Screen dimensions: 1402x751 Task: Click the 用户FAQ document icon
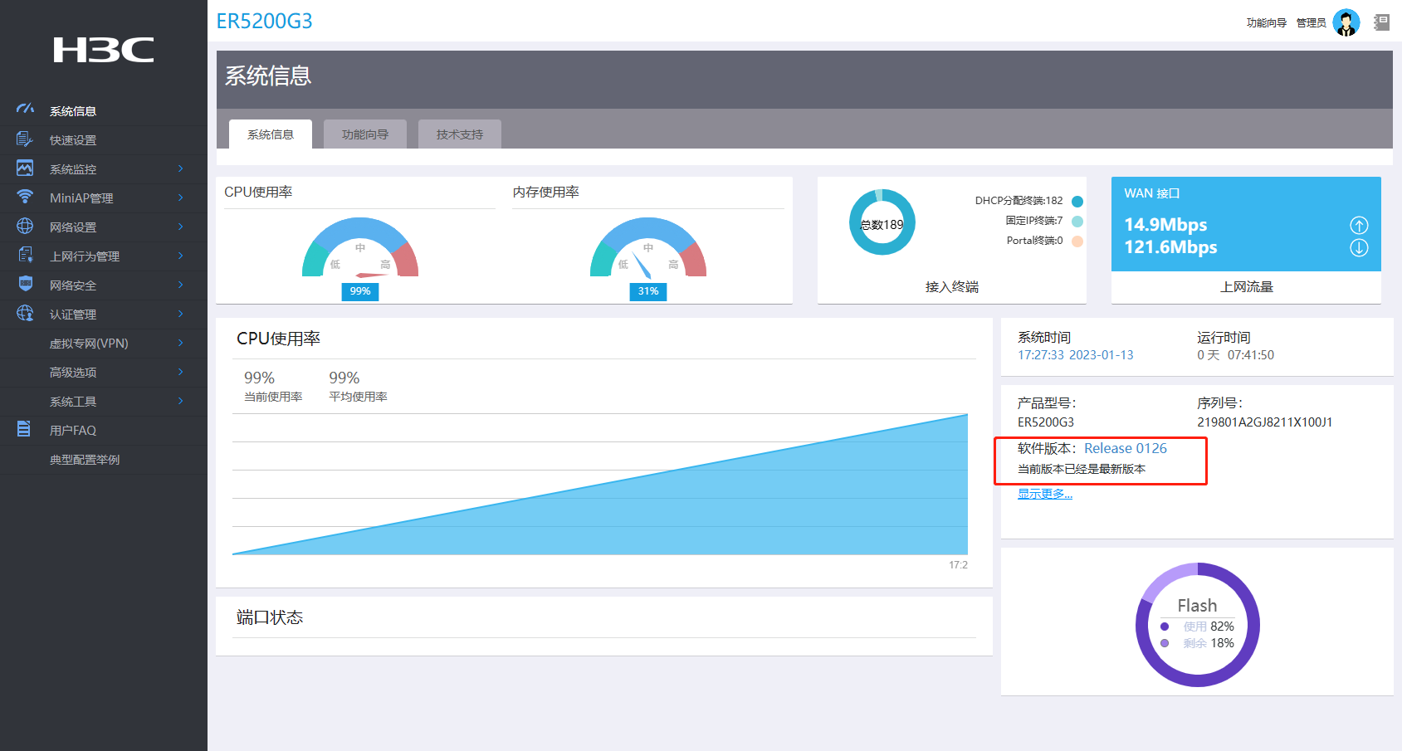(x=24, y=429)
